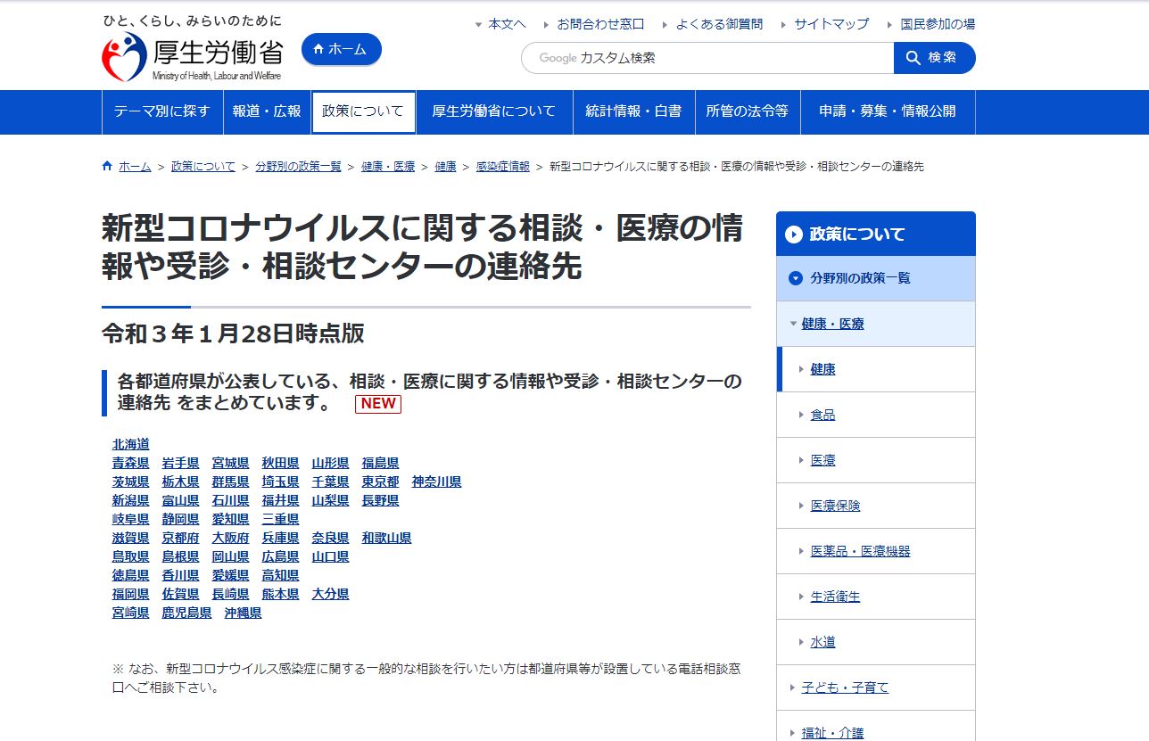Viewport: 1149px width, 741px height.
Task: Open 埼玉県 prefecture link
Action: pos(281,482)
